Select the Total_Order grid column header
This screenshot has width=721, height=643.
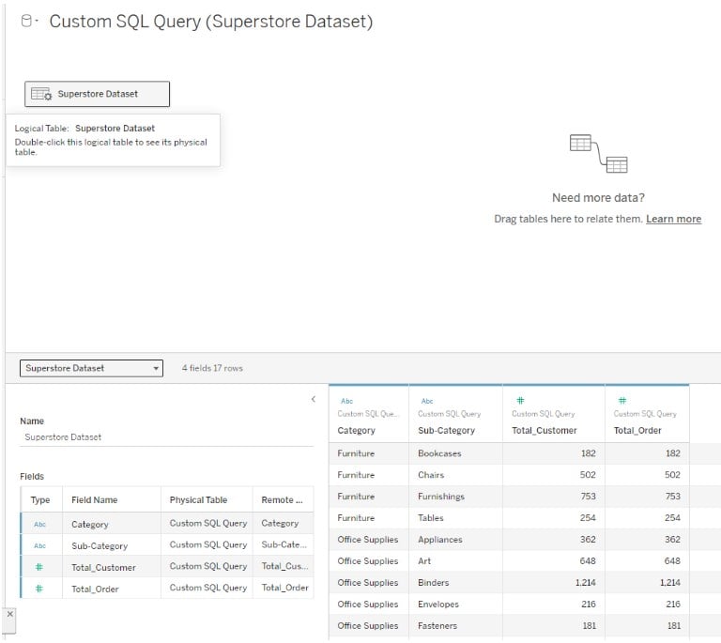(637, 430)
